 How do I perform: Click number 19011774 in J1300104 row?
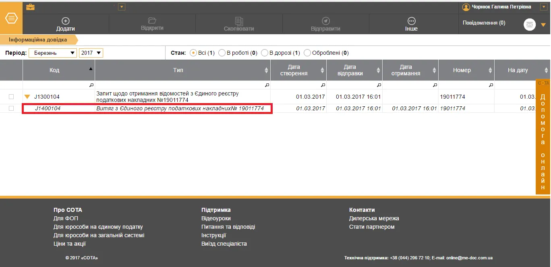tap(452, 97)
